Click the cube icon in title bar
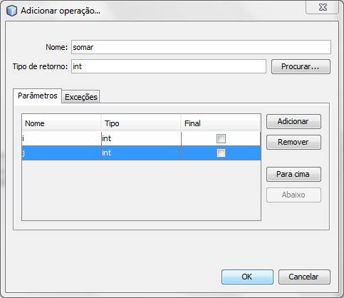 11,11
